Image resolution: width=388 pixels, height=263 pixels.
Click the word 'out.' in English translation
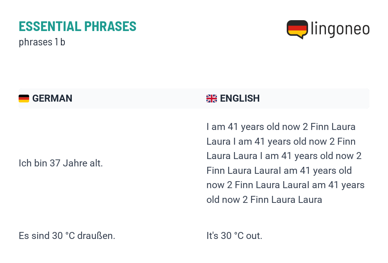254,236
